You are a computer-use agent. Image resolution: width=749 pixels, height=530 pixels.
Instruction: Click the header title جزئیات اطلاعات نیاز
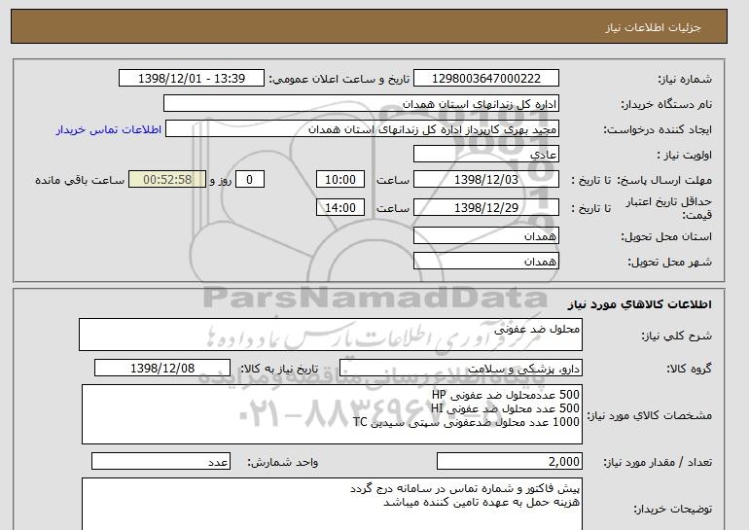click(653, 27)
